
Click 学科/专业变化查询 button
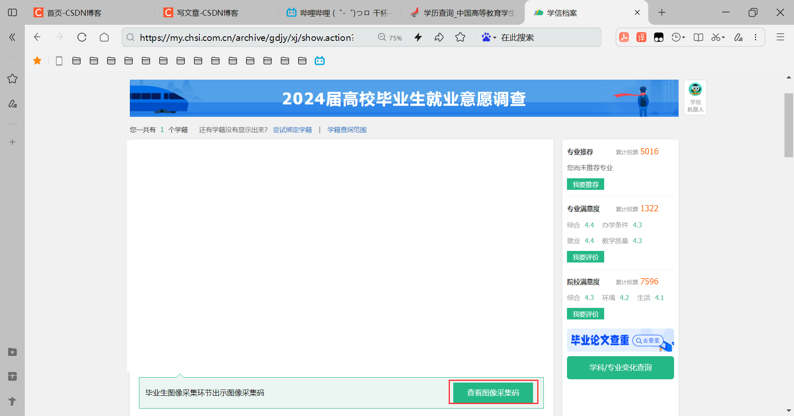pos(620,367)
